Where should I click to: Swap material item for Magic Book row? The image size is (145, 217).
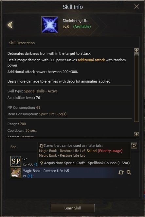click(x=121, y=172)
